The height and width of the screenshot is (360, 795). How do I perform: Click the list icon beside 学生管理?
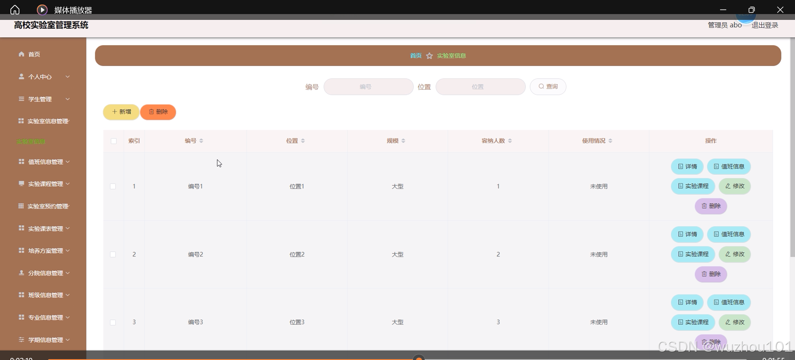click(x=22, y=99)
